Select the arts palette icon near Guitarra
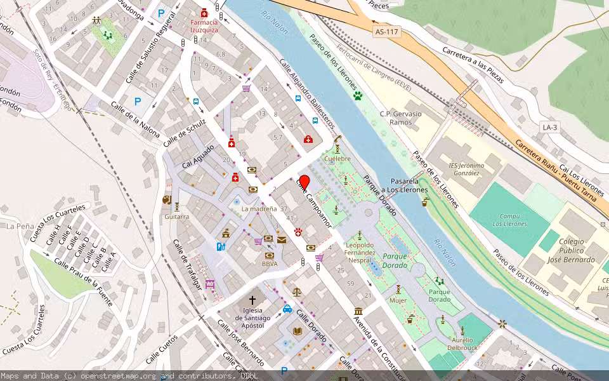 click(167, 200)
